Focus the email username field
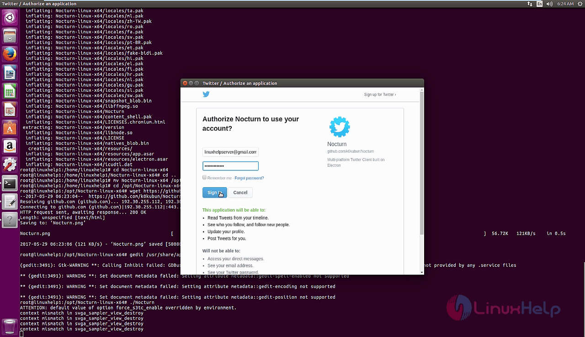Image resolution: width=585 pixels, height=337 pixels. click(230, 152)
